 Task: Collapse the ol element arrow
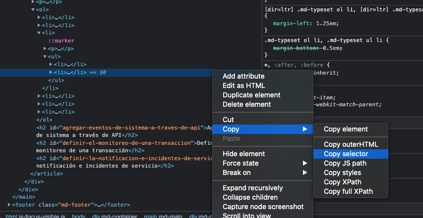(x=33, y=10)
